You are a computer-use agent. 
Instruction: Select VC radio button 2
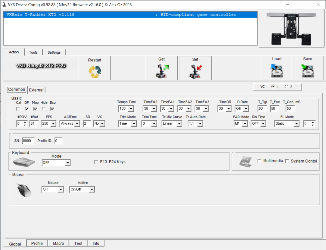[286, 86]
